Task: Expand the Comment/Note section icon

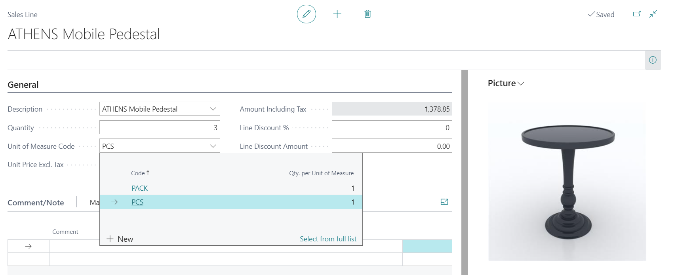Action: coord(444,202)
